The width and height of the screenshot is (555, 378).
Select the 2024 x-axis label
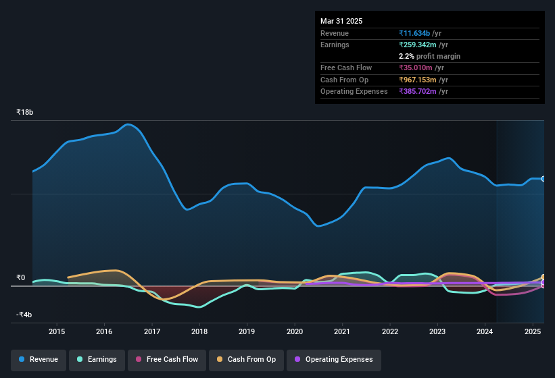pos(485,331)
